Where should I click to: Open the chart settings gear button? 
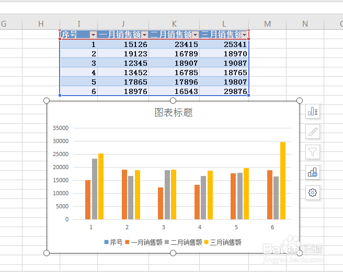tap(313, 193)
